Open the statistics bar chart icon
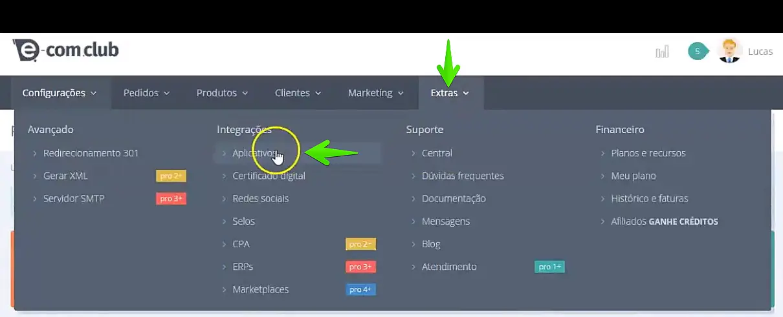 click(661, 52)
